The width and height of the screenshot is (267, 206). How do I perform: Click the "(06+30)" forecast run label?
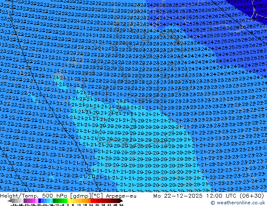[x=252, y=196]
